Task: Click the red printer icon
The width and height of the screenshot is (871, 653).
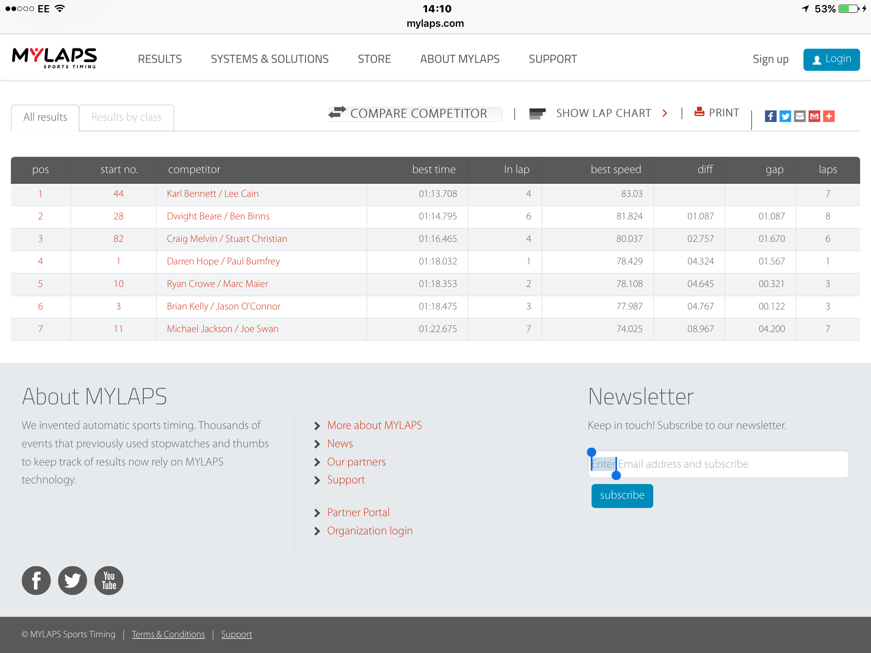Action: pos(699,112)
